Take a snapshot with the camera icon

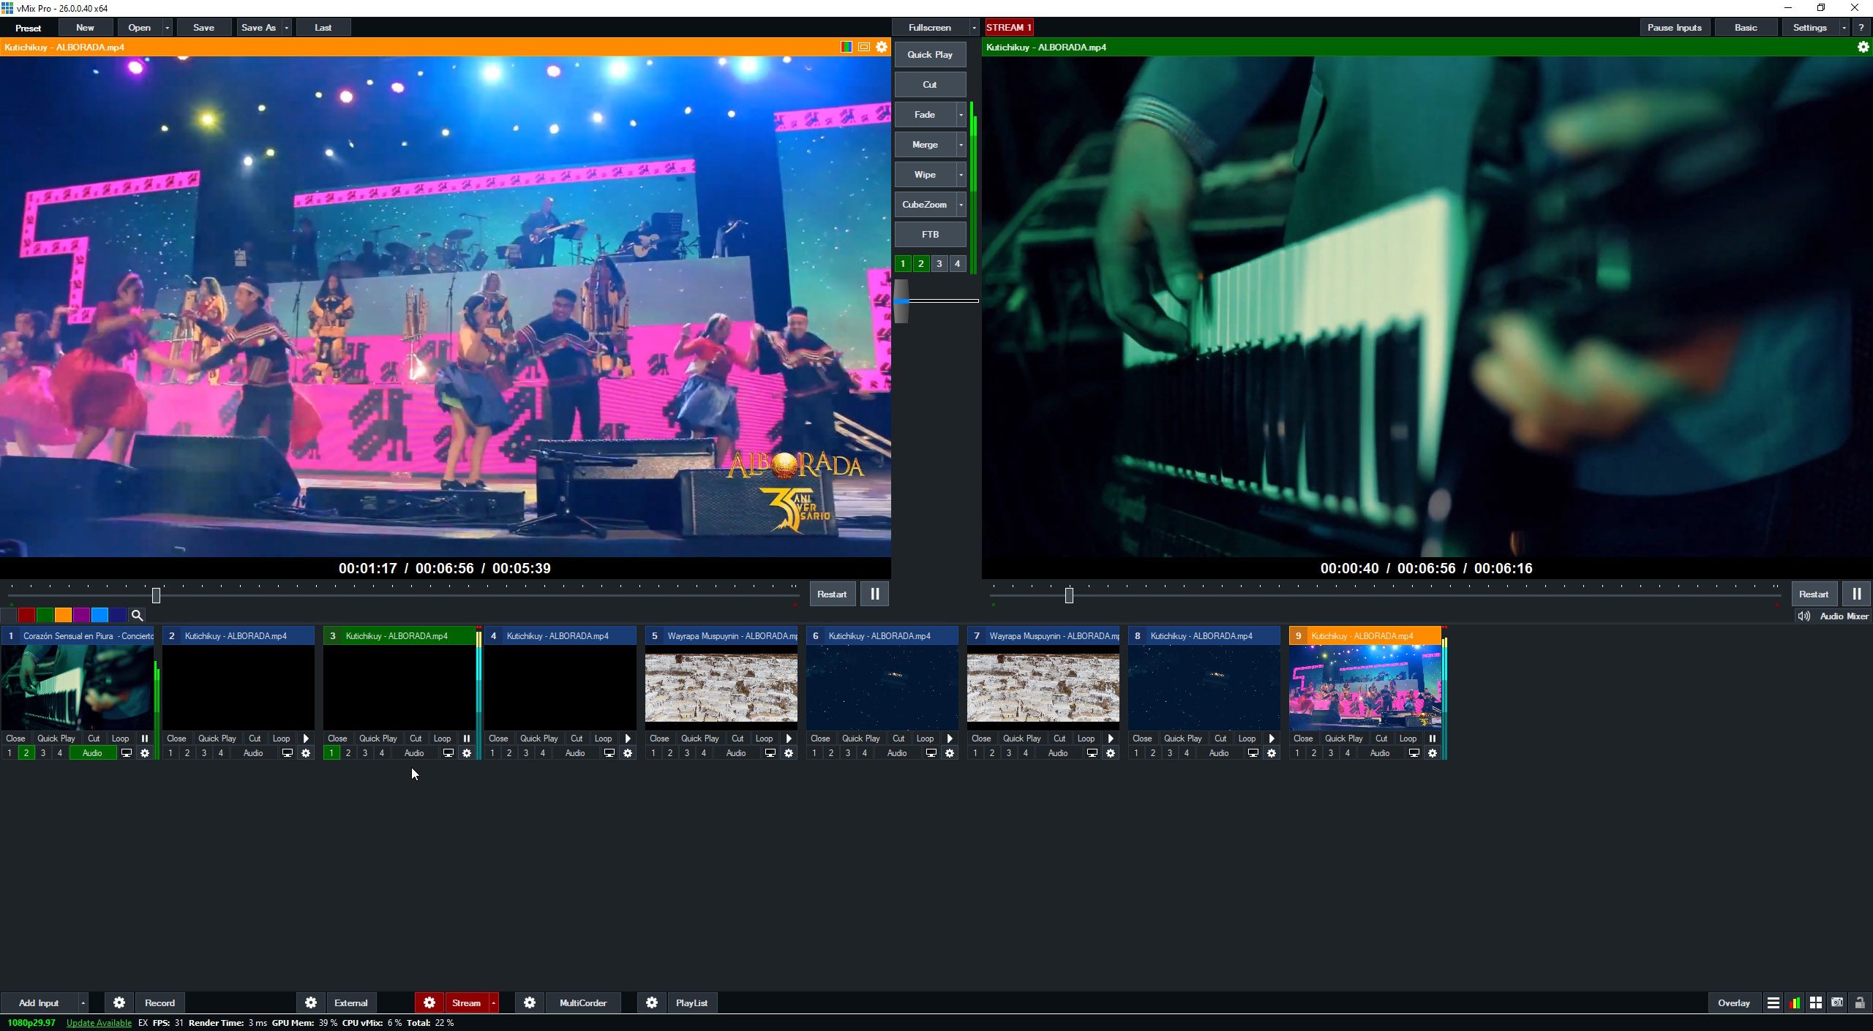pyautogui.click(x=1838, y=1002)
